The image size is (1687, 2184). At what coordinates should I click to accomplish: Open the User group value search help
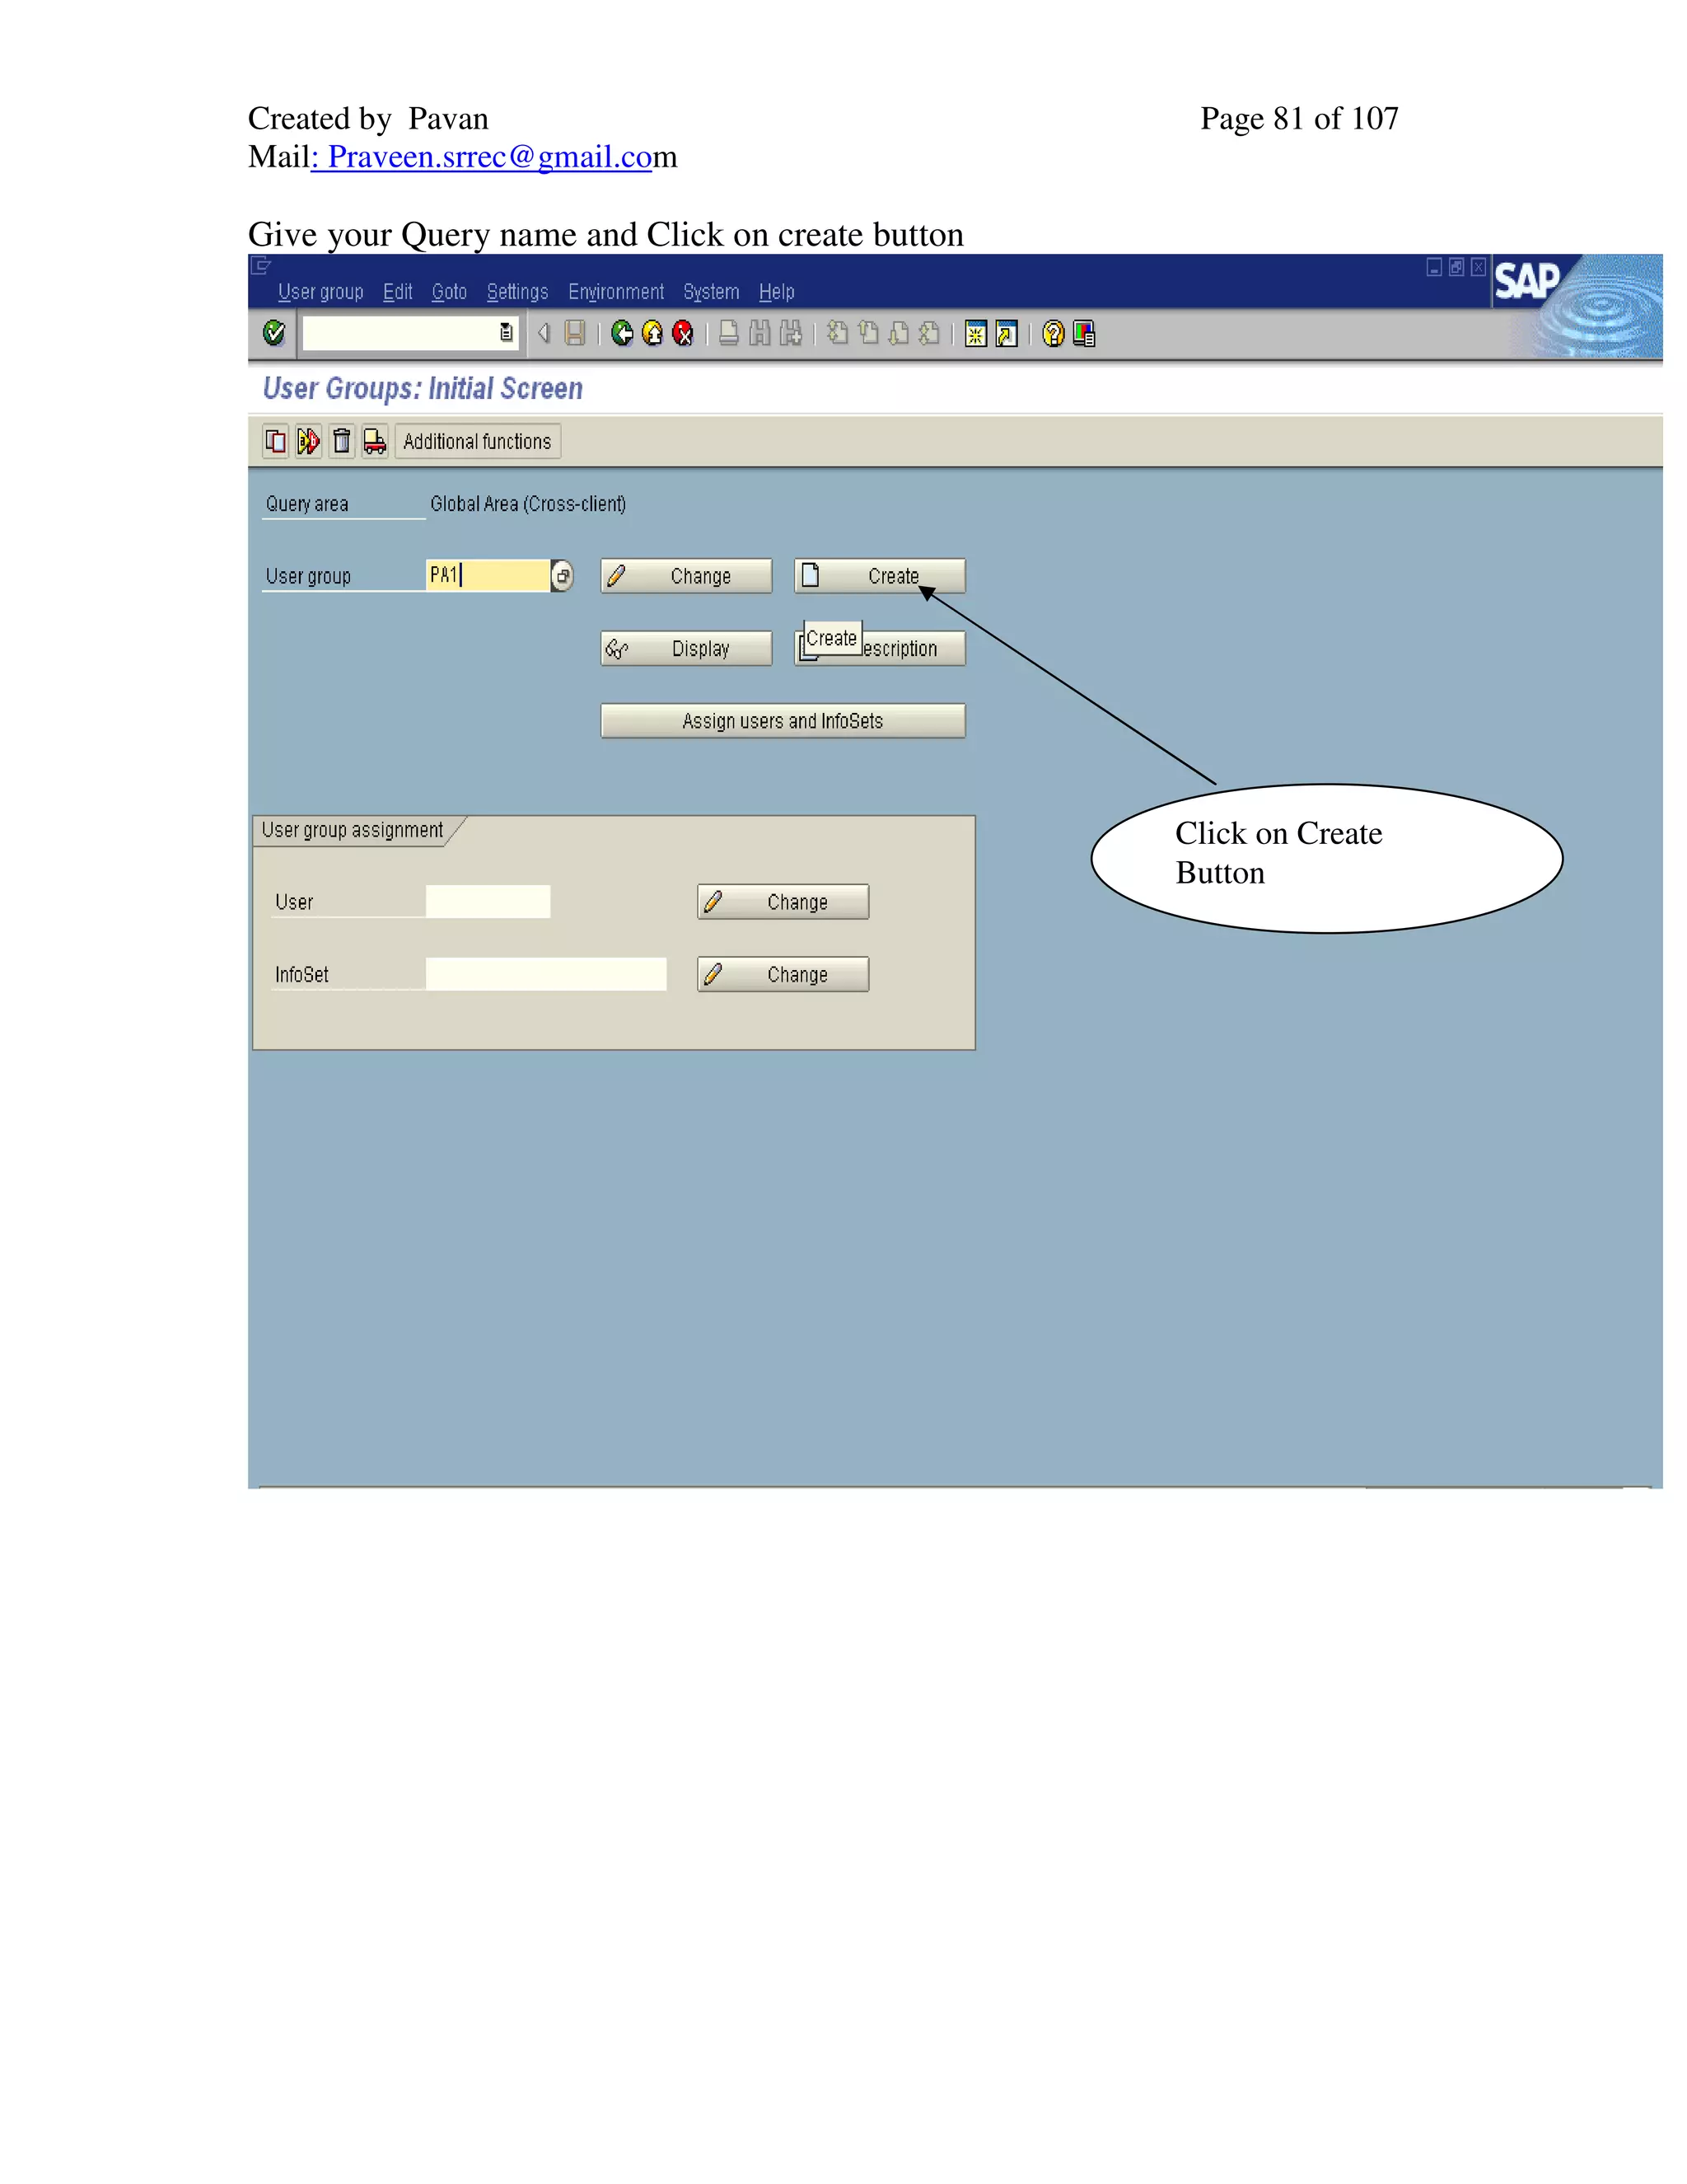coord(563,576)
